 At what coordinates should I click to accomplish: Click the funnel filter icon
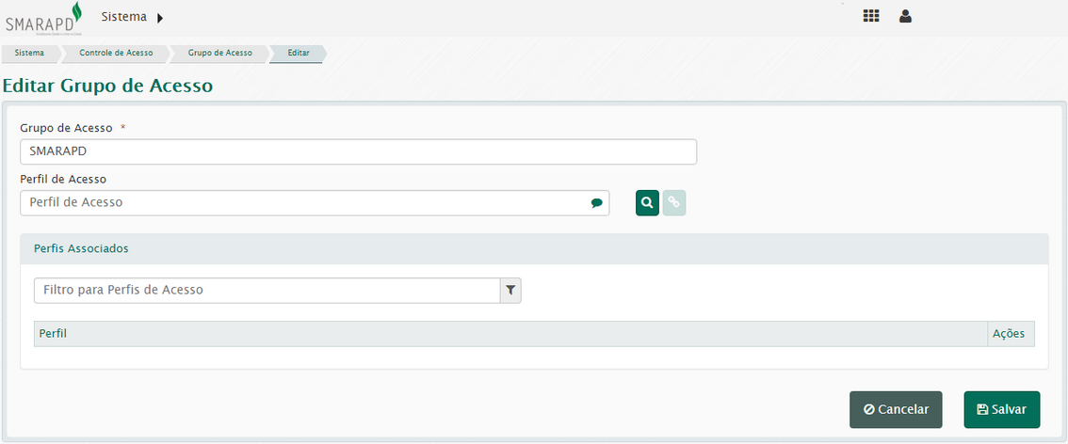(510, 291)
